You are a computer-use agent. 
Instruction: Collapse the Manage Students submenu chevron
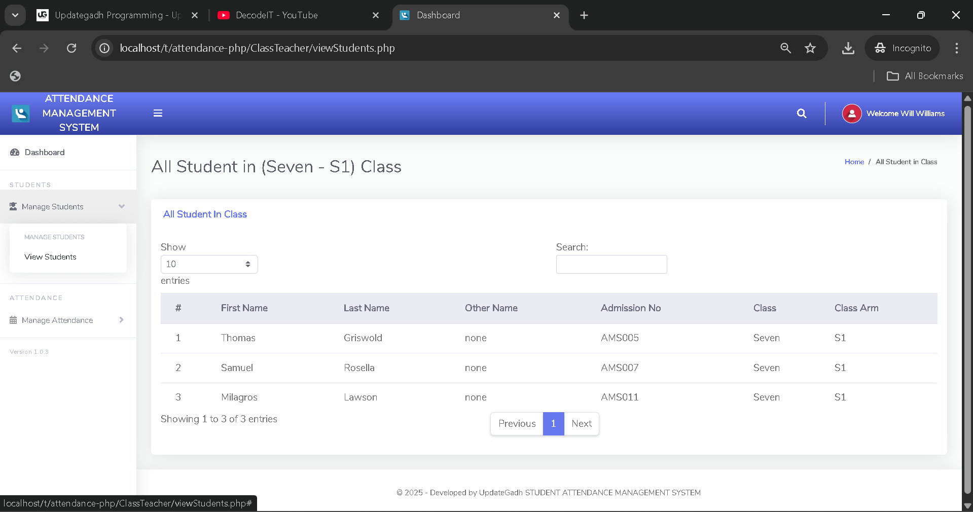122,206
